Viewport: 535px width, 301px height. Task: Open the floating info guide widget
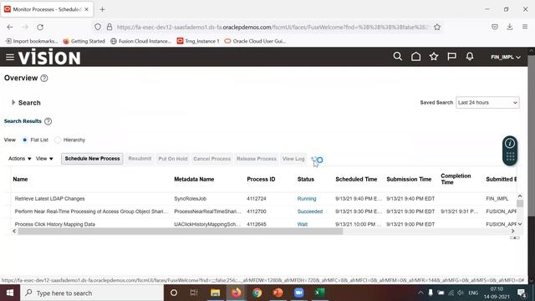pyautogui.click(x=510, y=143)
